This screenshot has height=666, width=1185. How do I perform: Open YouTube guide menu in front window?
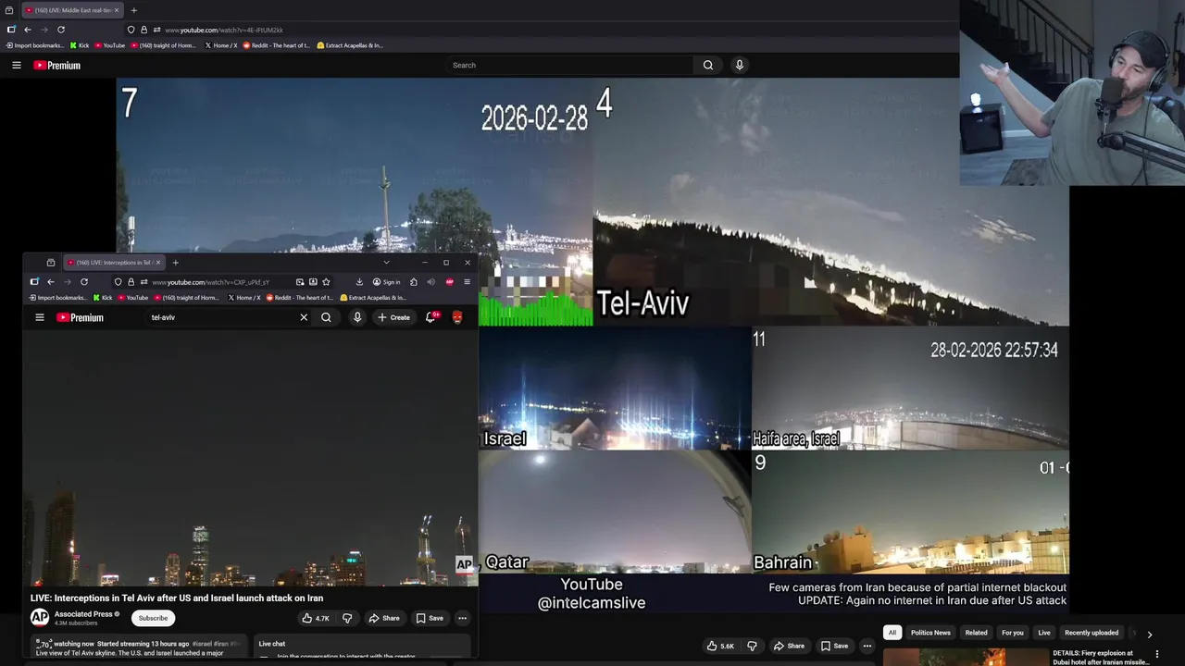[x=40, y=317]
